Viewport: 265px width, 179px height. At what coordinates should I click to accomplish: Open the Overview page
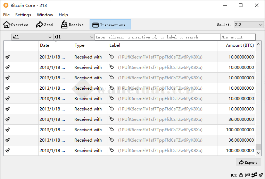[16, 25]
